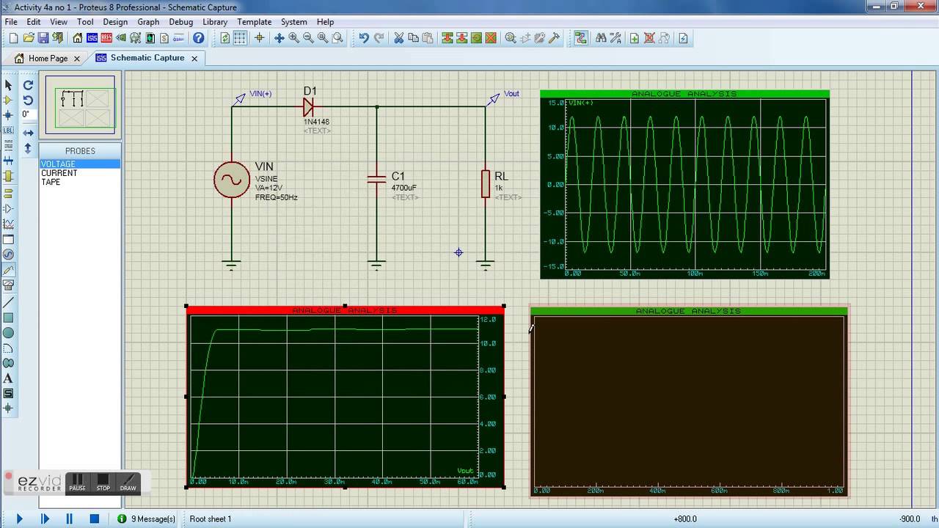Screen dimensions: 939x528
Task: Click the Pause simulation button
Action: pos(70,518)
